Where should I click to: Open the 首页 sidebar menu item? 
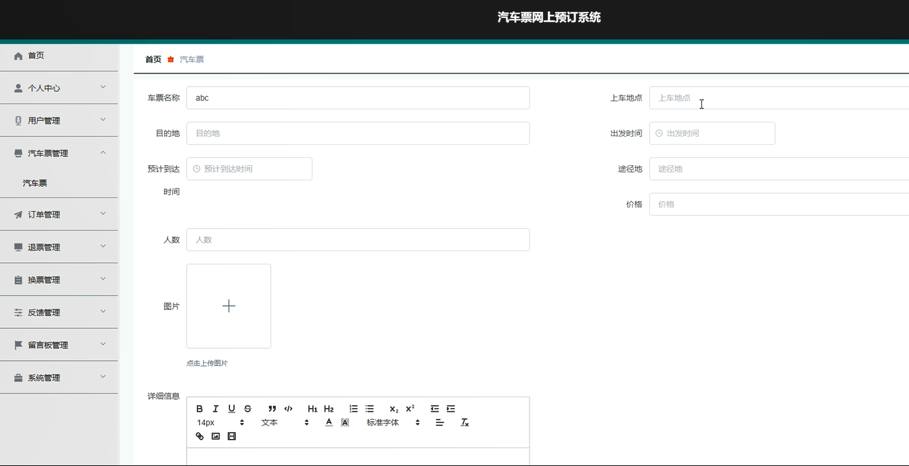click(59, 56)
